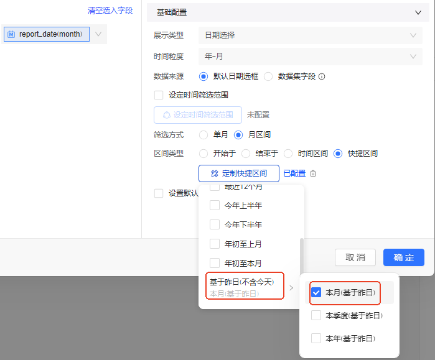Screen dimensions: 435x360
Task: Click the arrow icon beside 基于昨日(不含今天)
Action: (291, 287)
